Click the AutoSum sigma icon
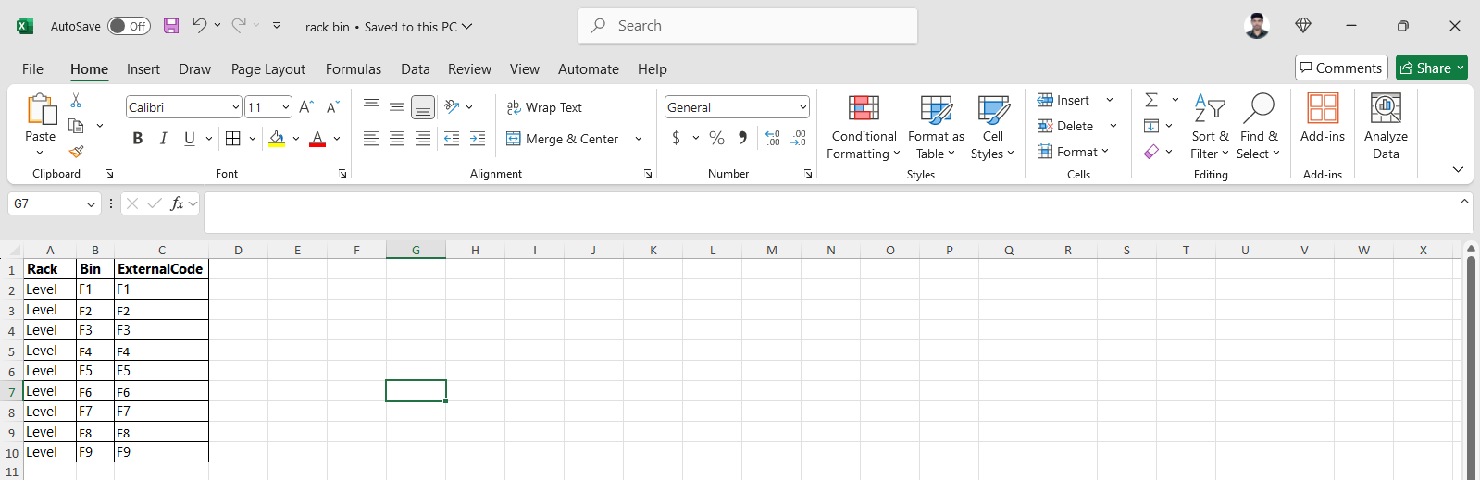The height and width of the screenshot is (480, 1480). 1151,100
